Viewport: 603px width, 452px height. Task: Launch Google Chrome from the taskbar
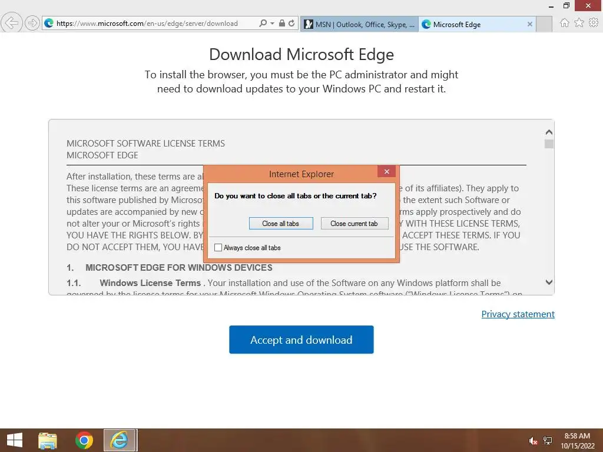point(84,440)
